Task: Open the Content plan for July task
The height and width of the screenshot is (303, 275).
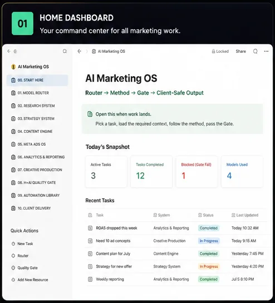Action: tap(113, 254)
